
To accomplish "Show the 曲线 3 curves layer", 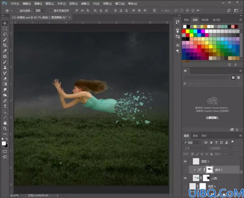I will tap(185, 170).
